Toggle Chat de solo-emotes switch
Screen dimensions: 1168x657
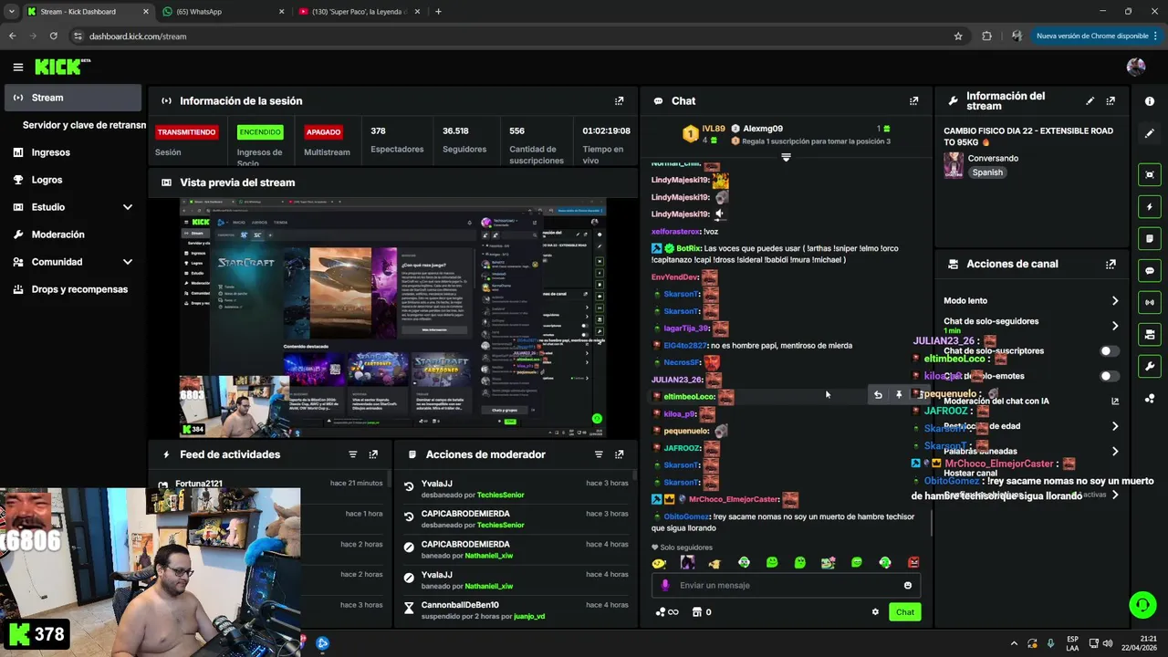[1109, 376]
